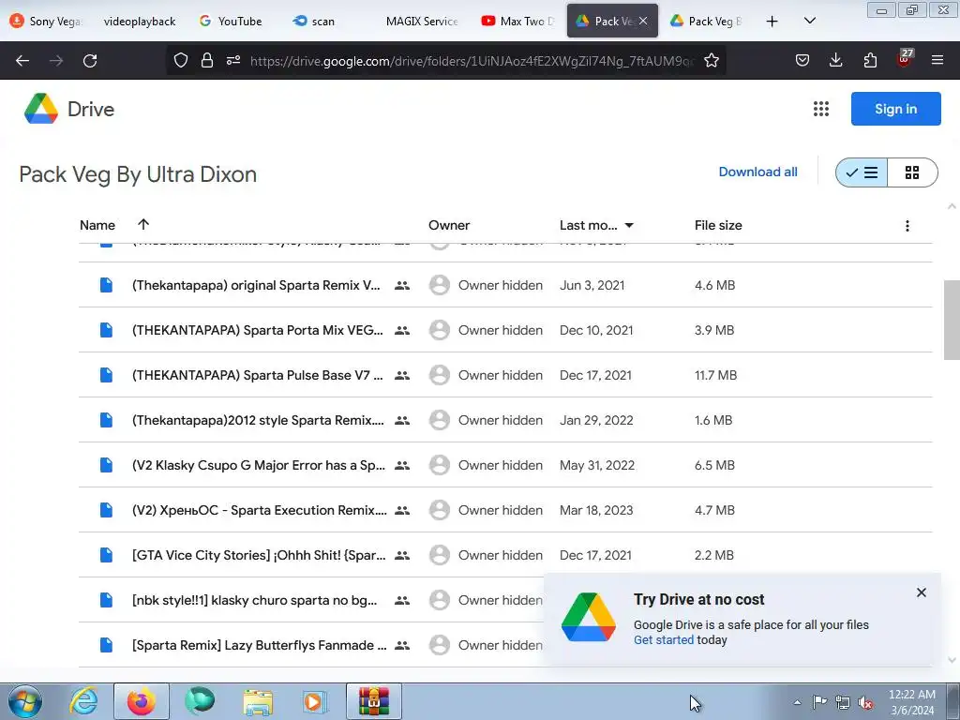Screen dimensions: 960x720
Task: Sort by the Name column header
Action: tap(97, 225)
